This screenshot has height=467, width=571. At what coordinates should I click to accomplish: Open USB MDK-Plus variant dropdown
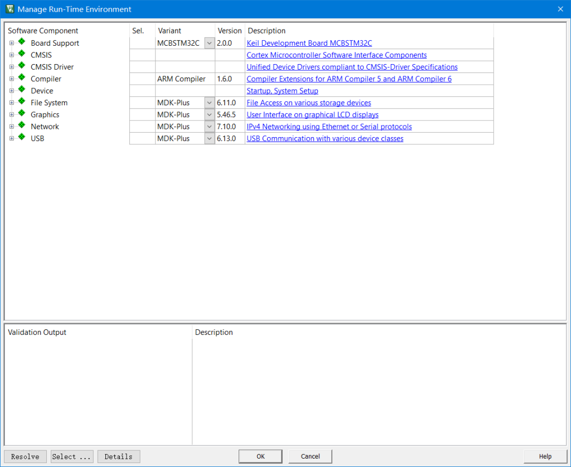[210, 138]
